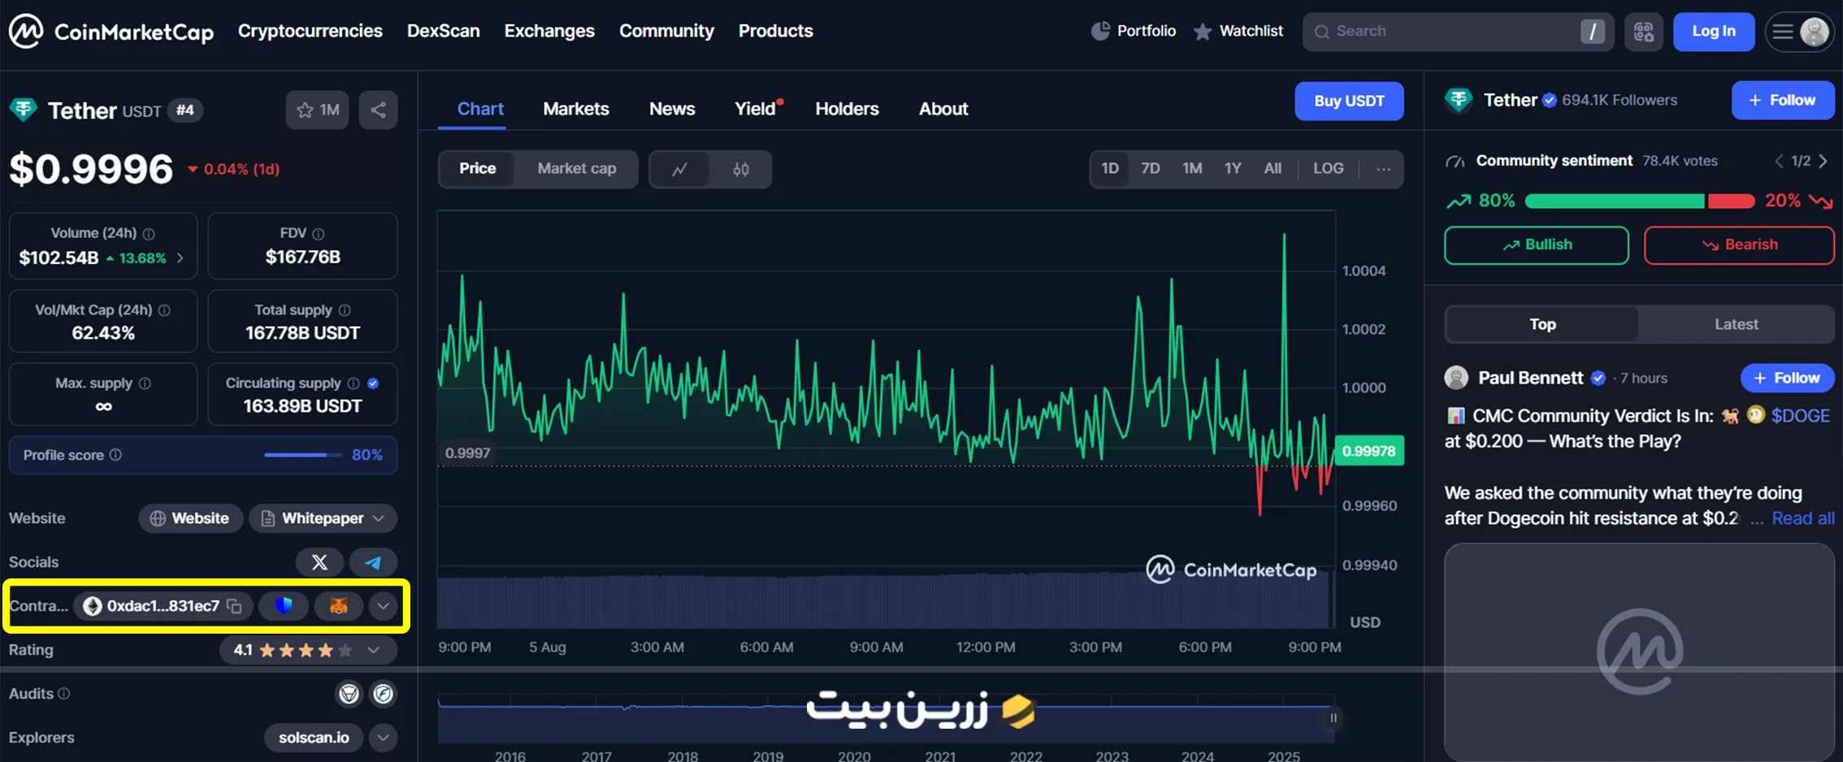Open the Exchanges menu

click(x=549, y=31)
